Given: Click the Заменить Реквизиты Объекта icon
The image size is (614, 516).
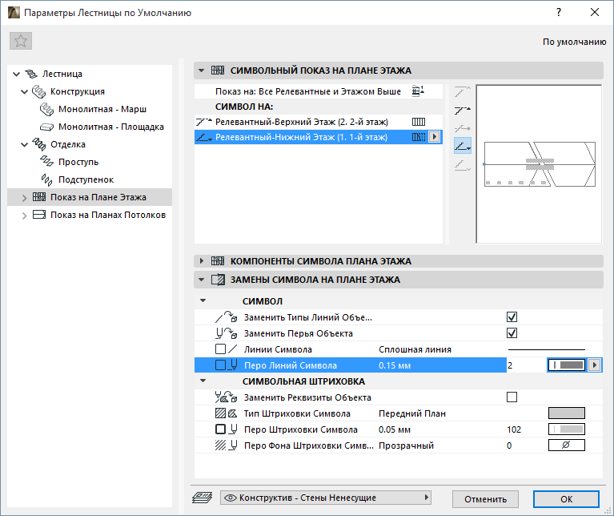Looking at the screenshot, I should pos(227,397).
